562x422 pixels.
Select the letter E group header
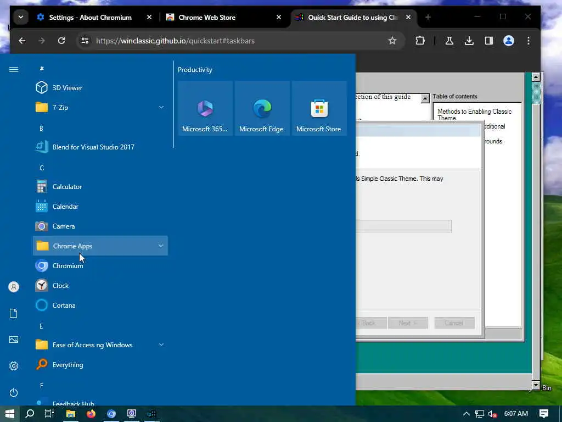(41, 326)
